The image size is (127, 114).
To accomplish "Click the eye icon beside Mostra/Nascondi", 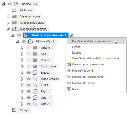I will [69, 71].
